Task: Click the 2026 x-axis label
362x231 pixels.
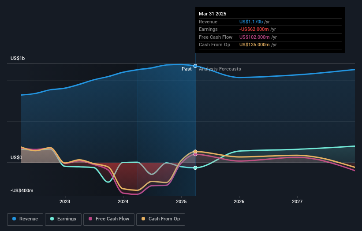Action: (239, 201)
